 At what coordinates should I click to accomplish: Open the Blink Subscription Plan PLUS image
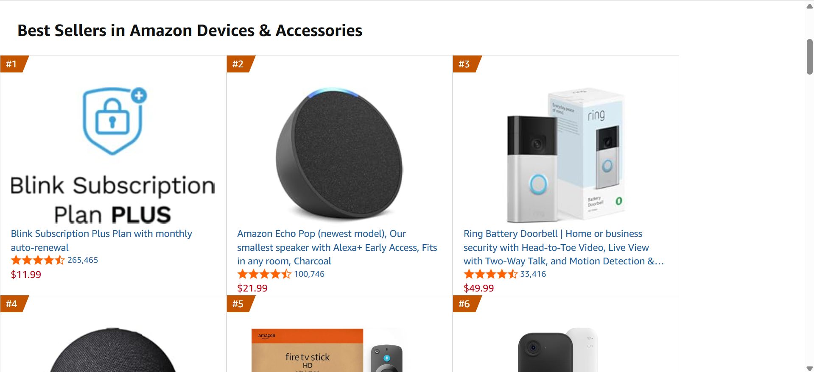tap(113, 155)
